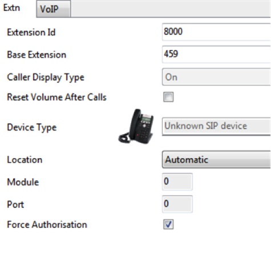Click the Port number field
271x253 pixels.
click(177, 204)
